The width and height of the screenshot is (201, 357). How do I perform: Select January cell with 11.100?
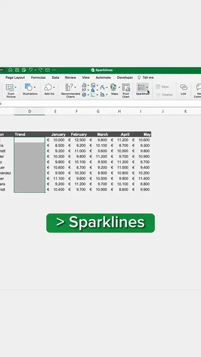pyautogui.click(x=56, y=178)
